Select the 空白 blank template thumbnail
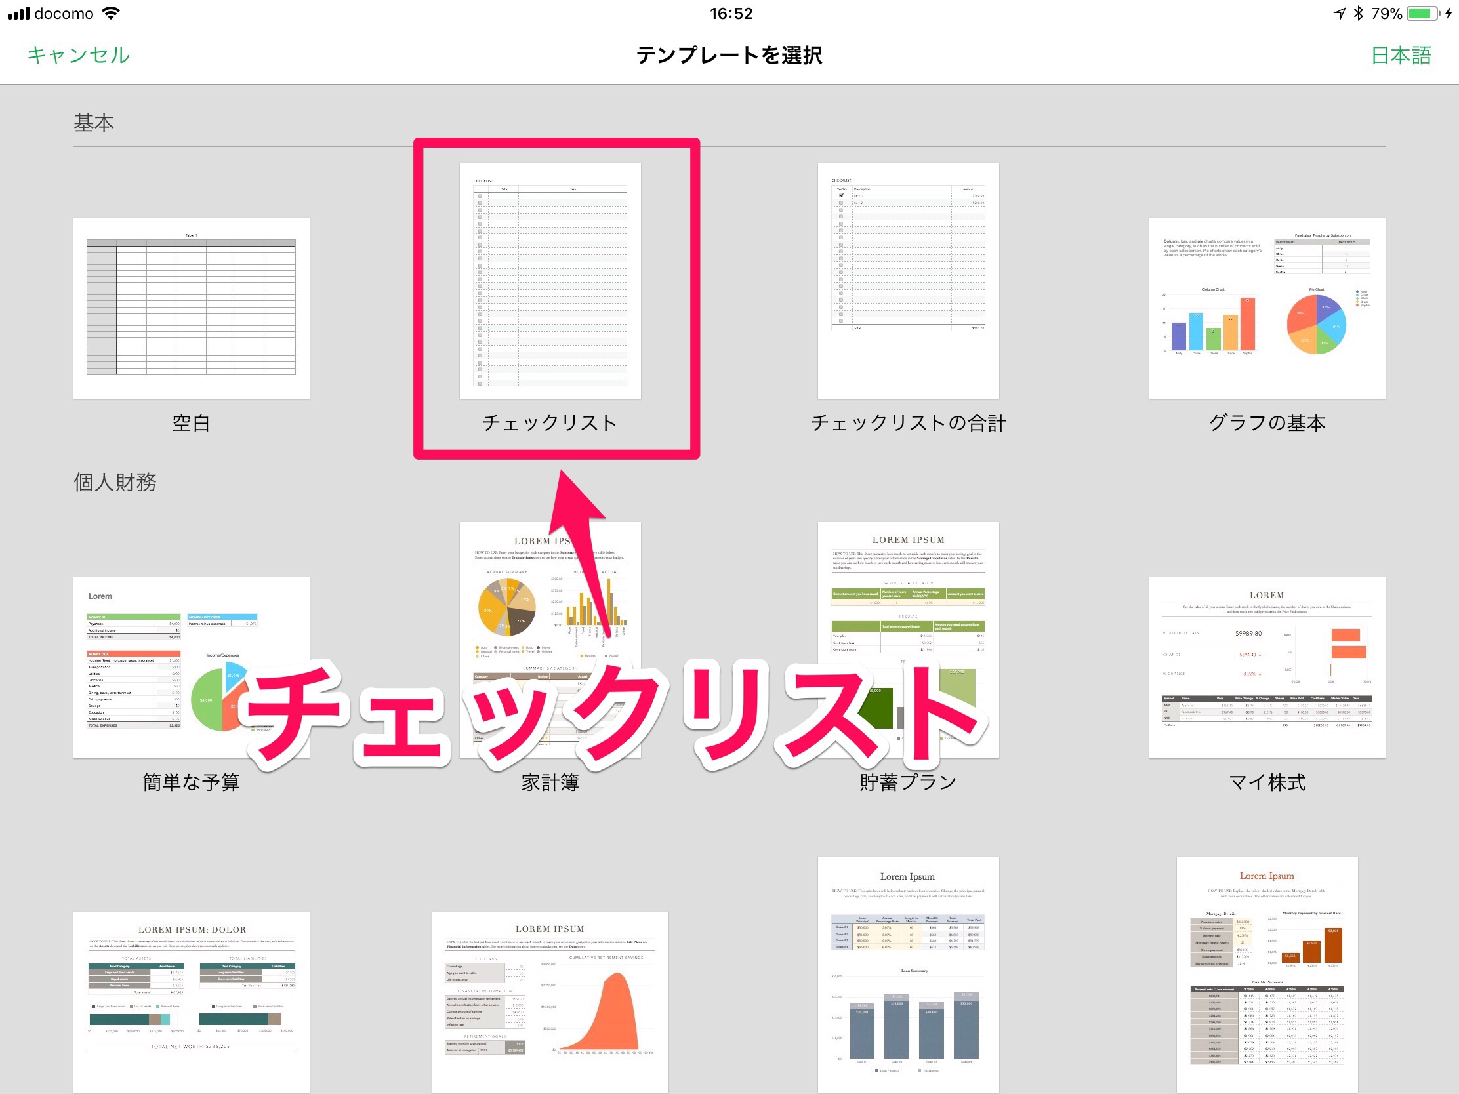Image resolution: width=1459 pixels, height=1094 pixels. (192, 308)
